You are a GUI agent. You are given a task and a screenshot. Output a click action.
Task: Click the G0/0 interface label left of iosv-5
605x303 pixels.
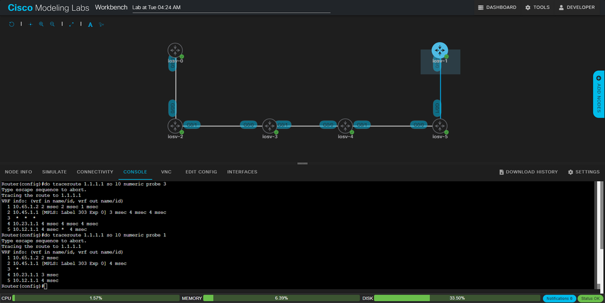[x=418, y=125]
